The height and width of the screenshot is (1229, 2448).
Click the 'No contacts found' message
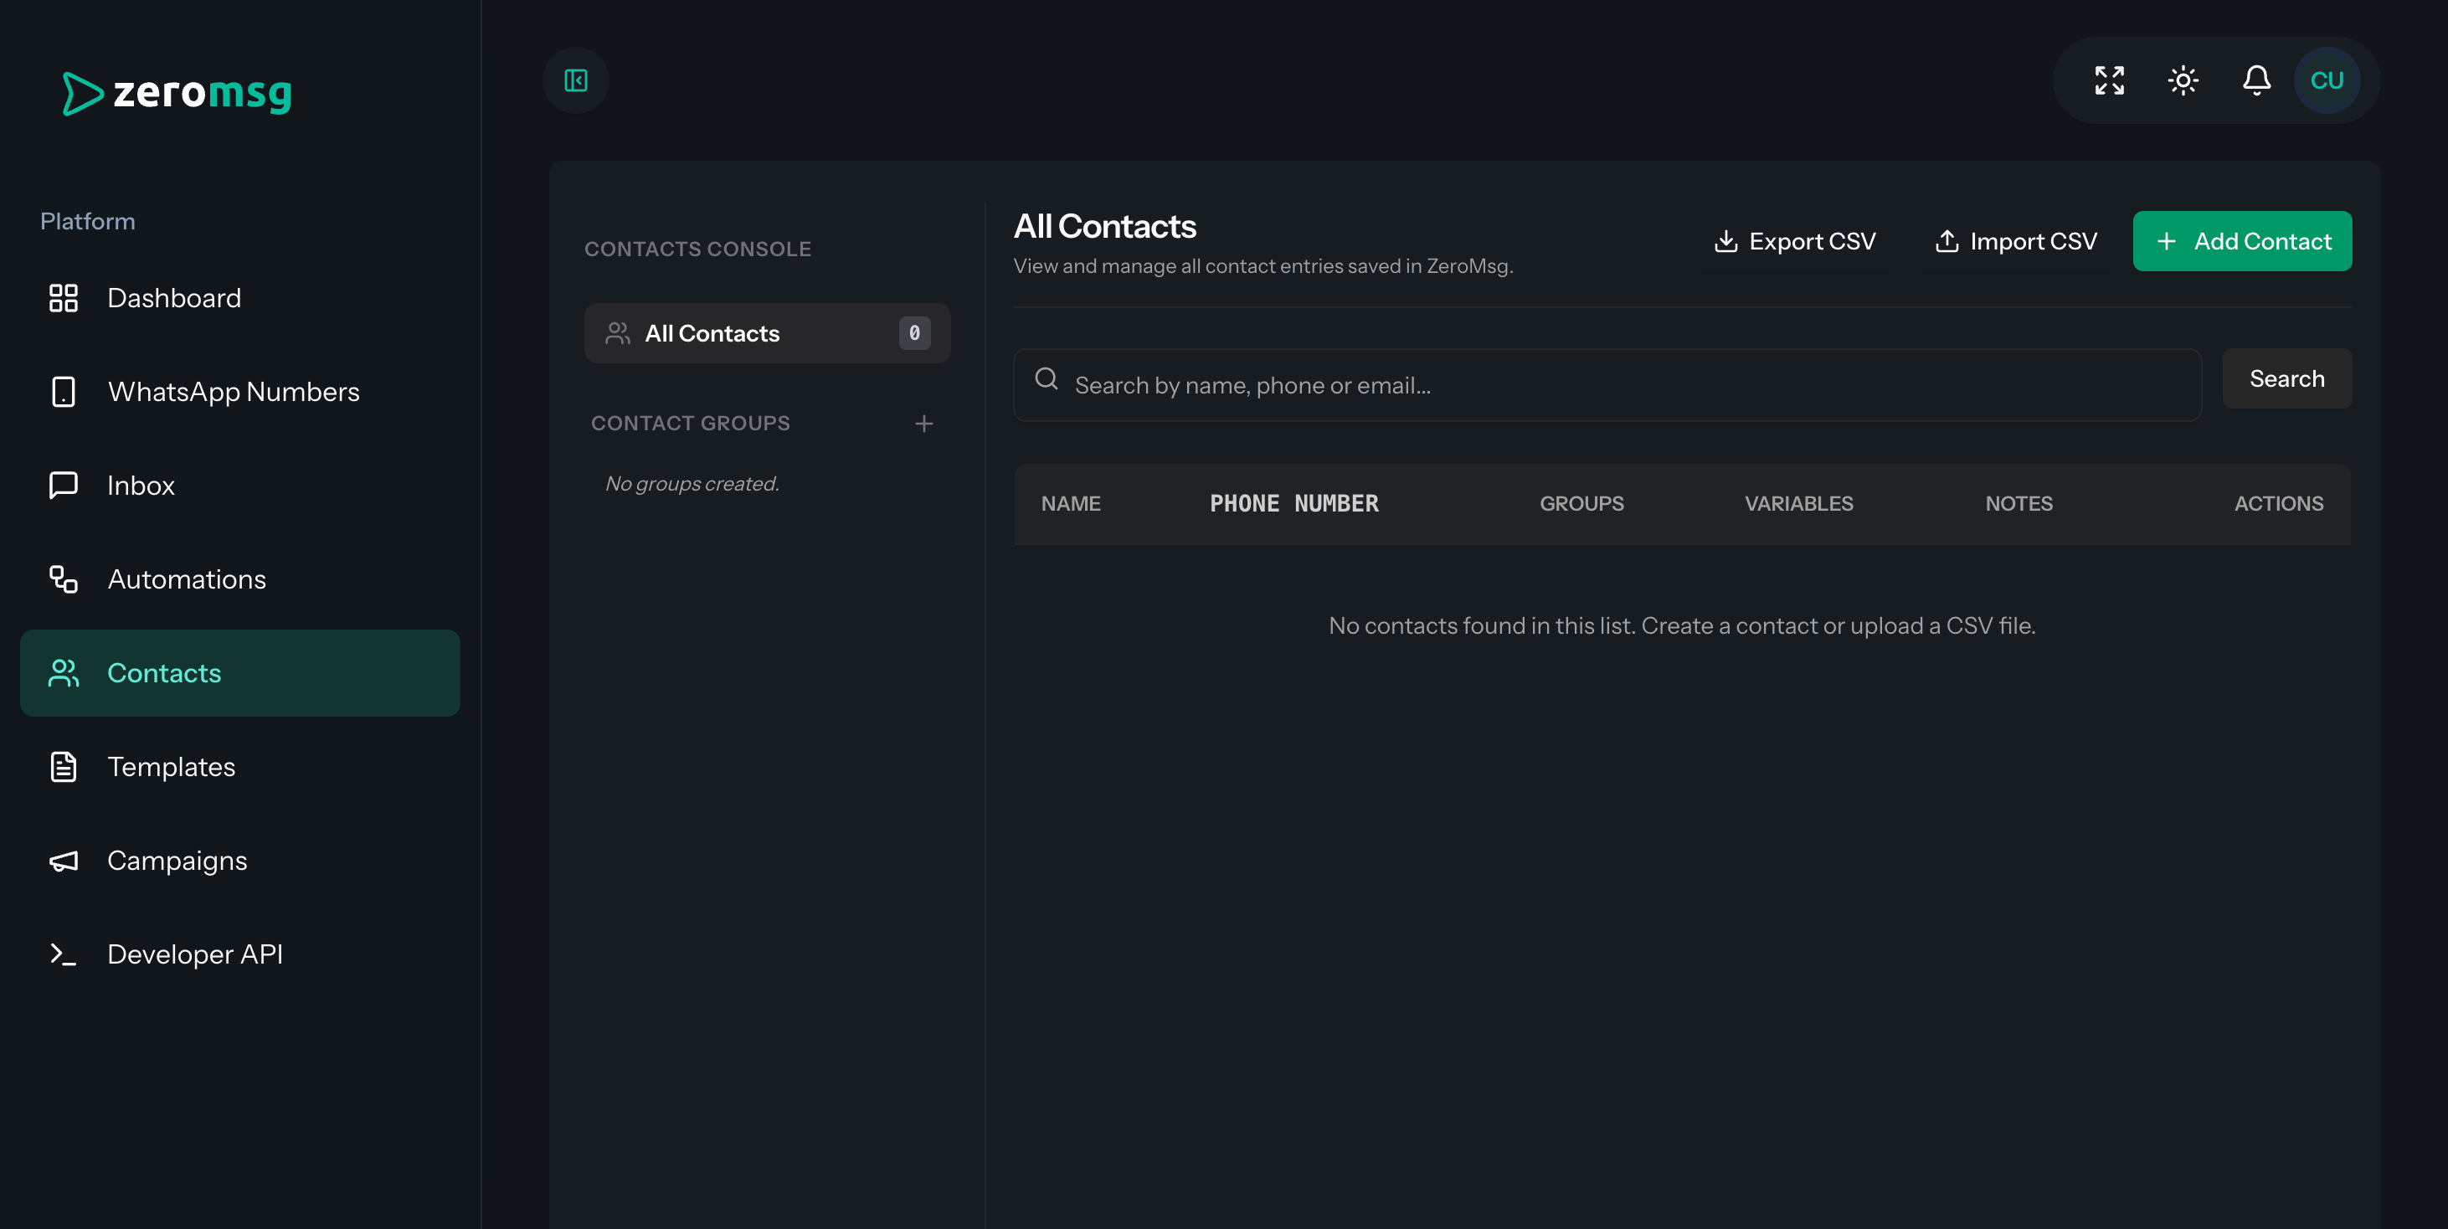tap(1681, 626)
